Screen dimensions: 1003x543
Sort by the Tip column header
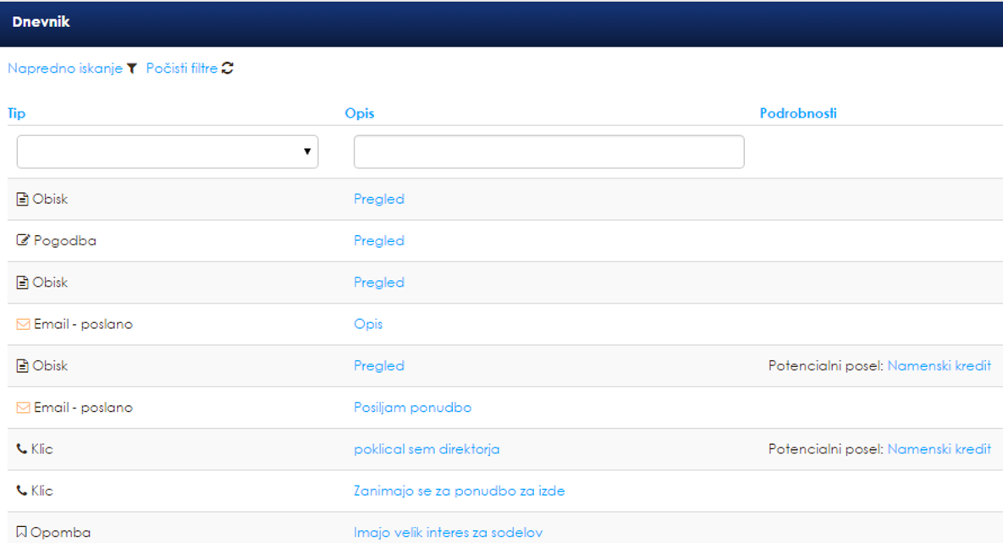tap(17, 113)
